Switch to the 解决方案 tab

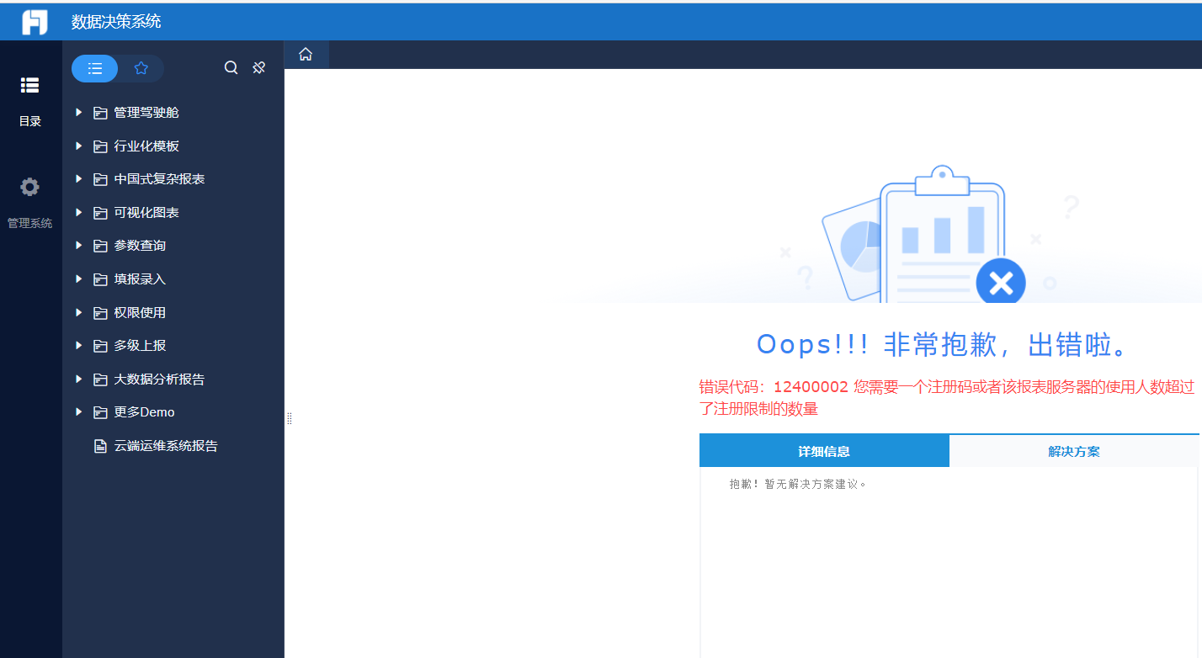tap(1074, 451)
